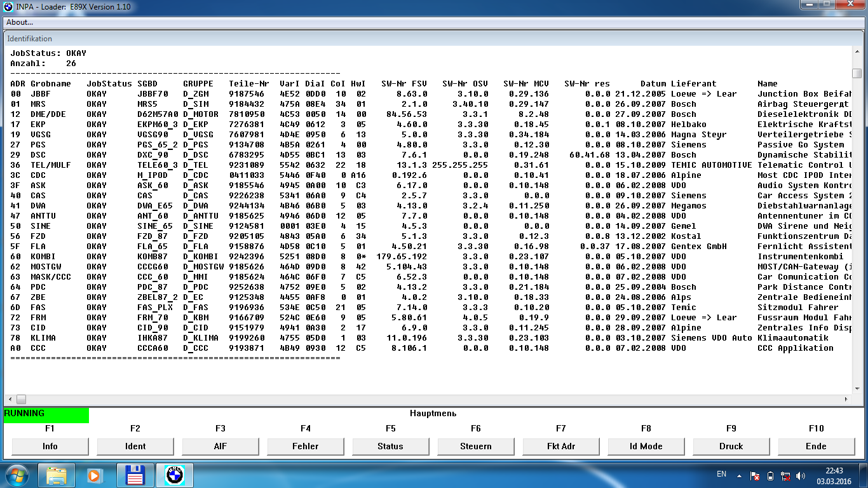Click supplier Gentex GmbH
The image size is (868, 488).
point(699,247)
